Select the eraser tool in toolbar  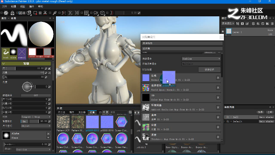(24, 13)
